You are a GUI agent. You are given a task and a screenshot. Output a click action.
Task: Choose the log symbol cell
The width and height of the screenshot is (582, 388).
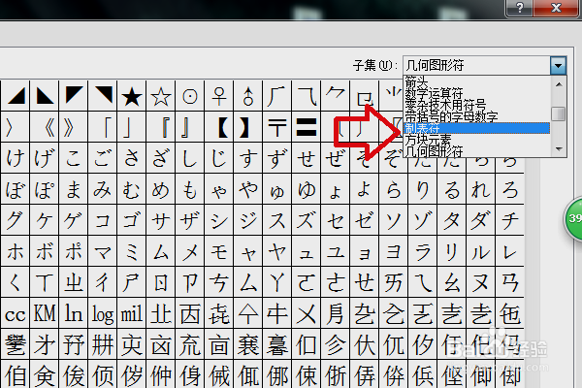pos(103,314)
